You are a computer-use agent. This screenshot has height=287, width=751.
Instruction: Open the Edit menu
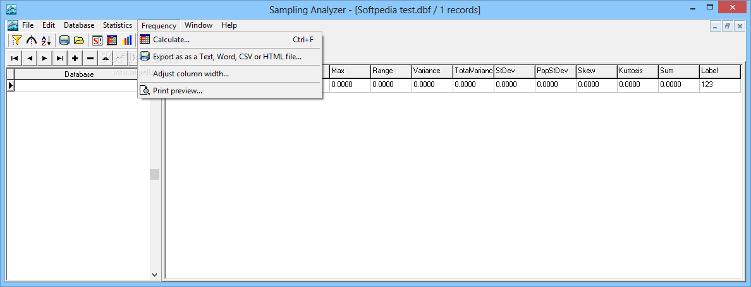pos(49,25)
